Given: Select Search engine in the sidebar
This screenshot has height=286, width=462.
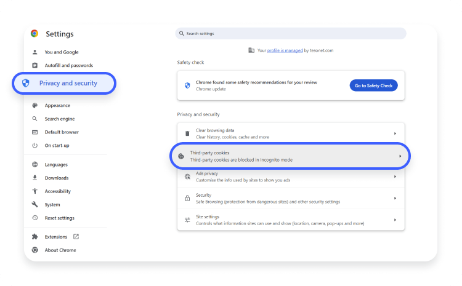Looking at the screenshot, I should [x=60, y=119].
